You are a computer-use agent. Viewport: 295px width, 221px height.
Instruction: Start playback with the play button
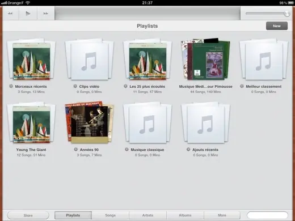[x=28, y=14]
